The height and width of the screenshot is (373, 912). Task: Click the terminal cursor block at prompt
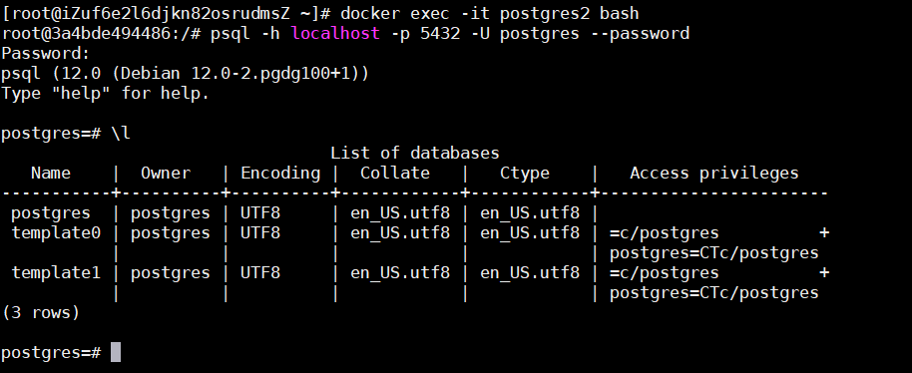[115, 352]
